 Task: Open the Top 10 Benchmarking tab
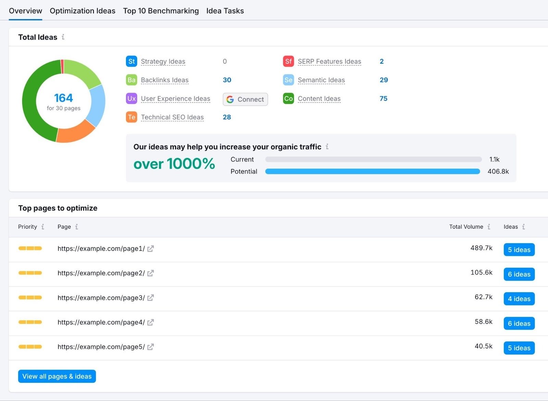tap(161, 11)
